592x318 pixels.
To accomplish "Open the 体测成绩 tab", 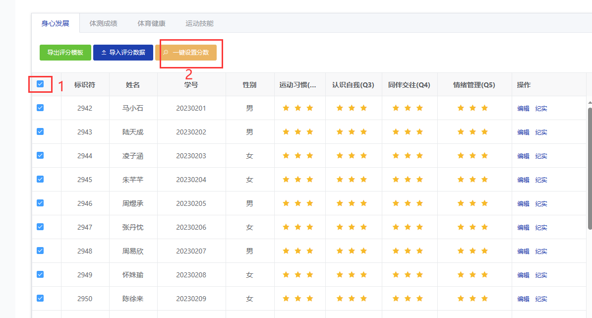I will coord(103,23).
